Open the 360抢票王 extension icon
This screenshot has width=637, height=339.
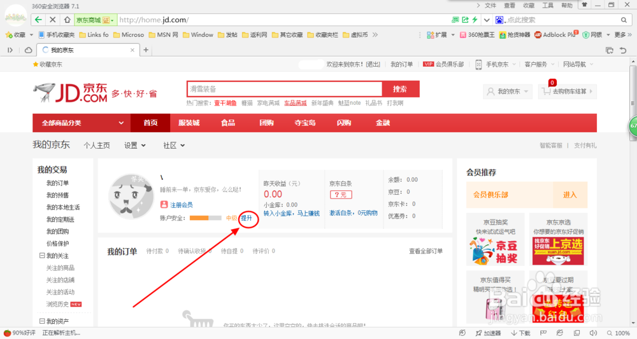477,35
